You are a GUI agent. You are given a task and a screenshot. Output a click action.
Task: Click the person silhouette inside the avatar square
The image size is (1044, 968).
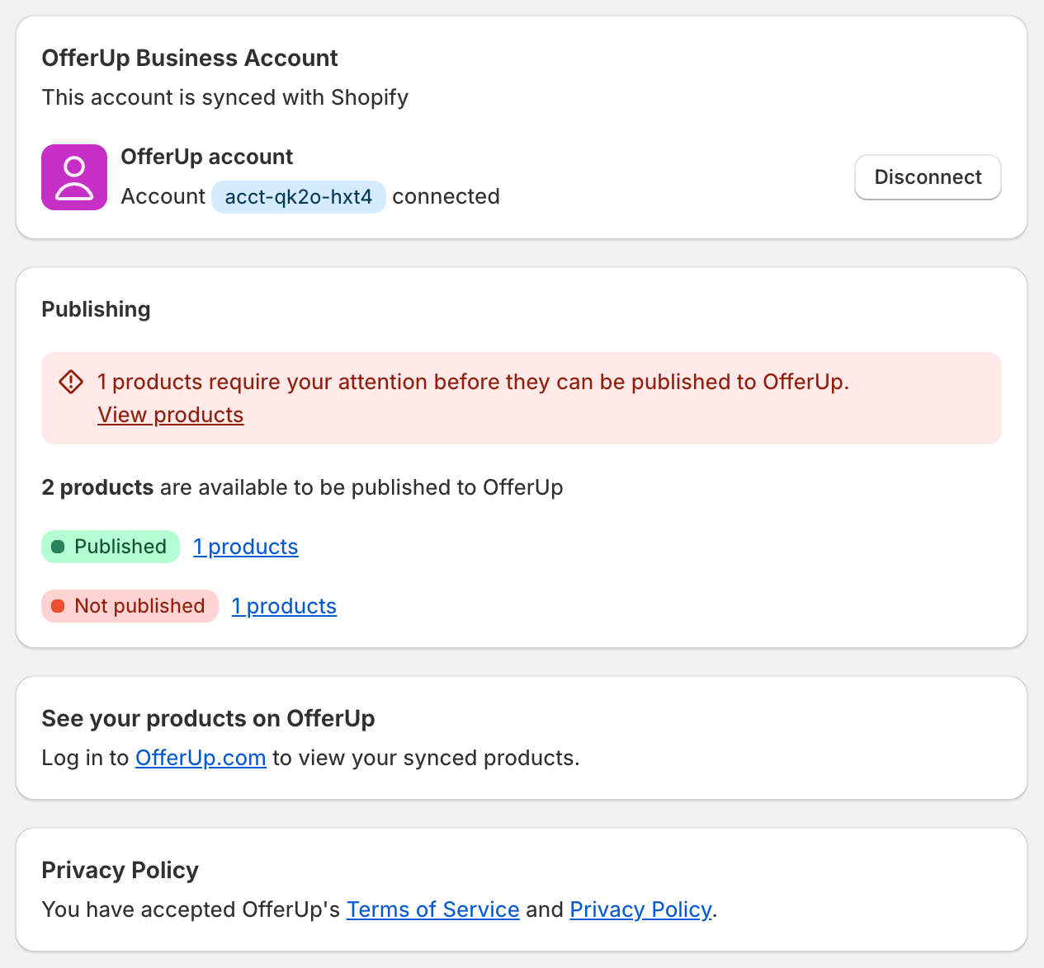coord(73,176)
